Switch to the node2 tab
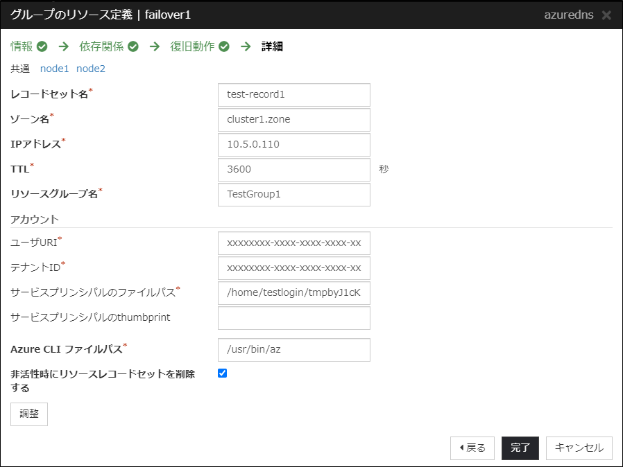The height and width of the screenshot is (467, 623). pyautogui.click(x=91, y=69)
